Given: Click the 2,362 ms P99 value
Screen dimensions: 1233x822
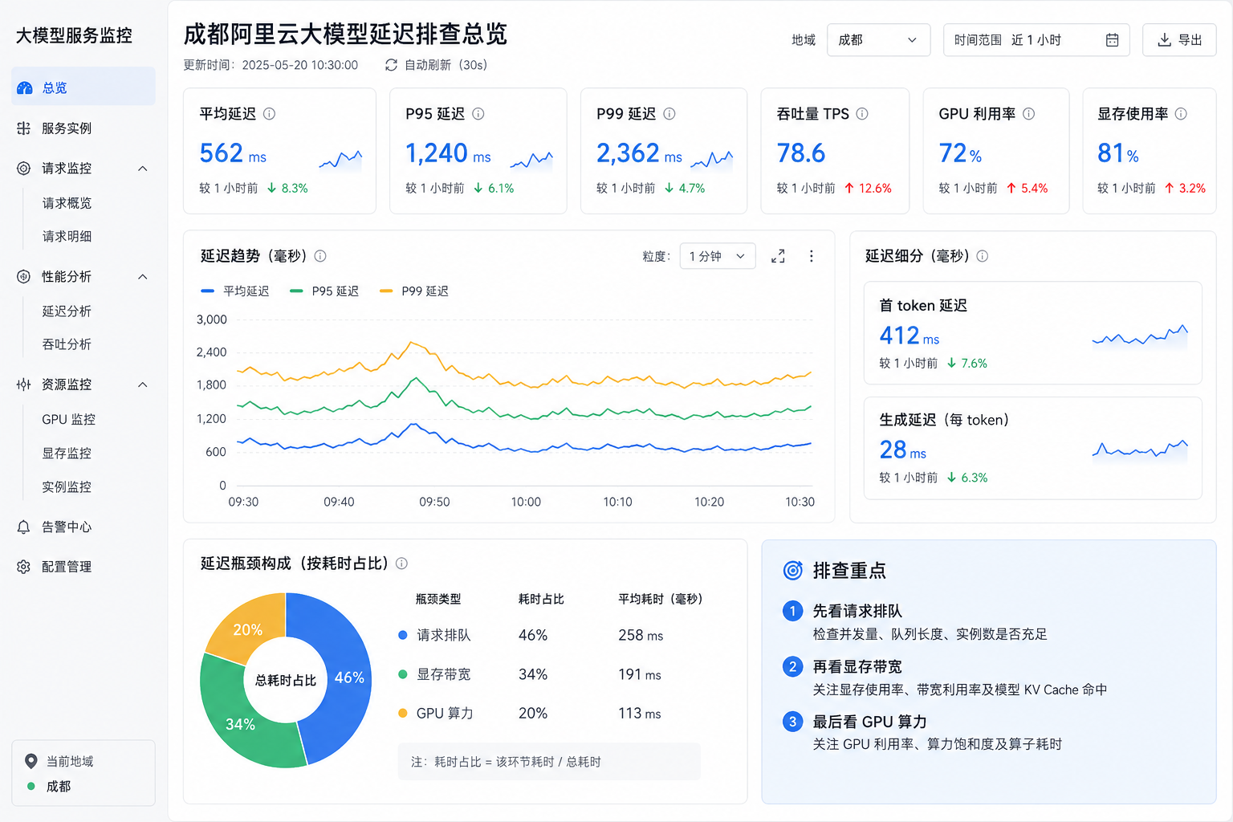Looking at the screenshot, I should coord(639,153).
